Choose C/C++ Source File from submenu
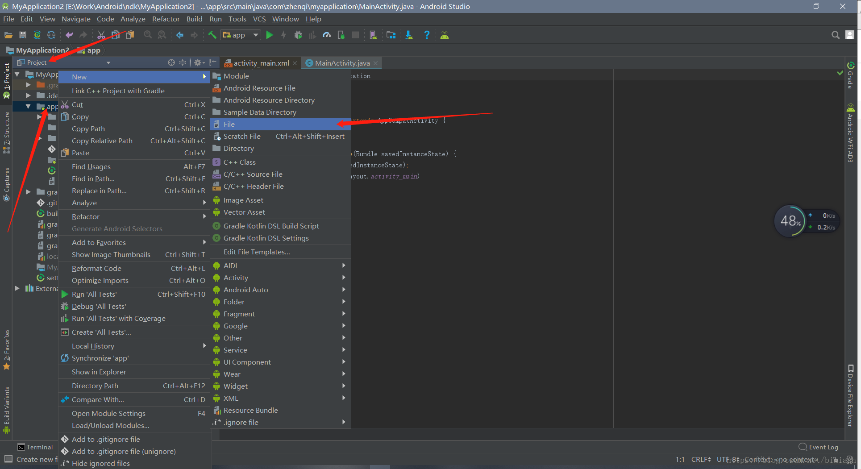This screenshot has height=469, width=861. point(280,174)
